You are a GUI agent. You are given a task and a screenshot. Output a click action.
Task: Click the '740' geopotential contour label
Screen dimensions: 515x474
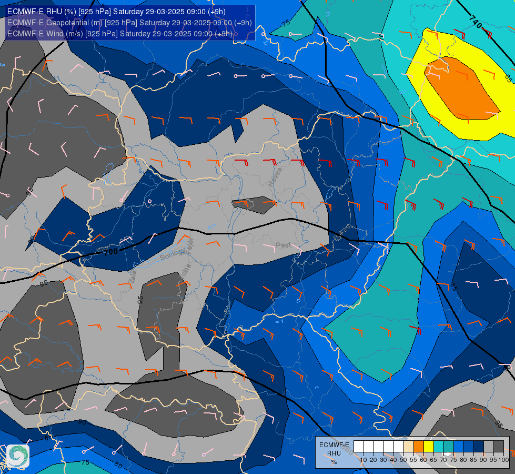click(x=475, y=21)
